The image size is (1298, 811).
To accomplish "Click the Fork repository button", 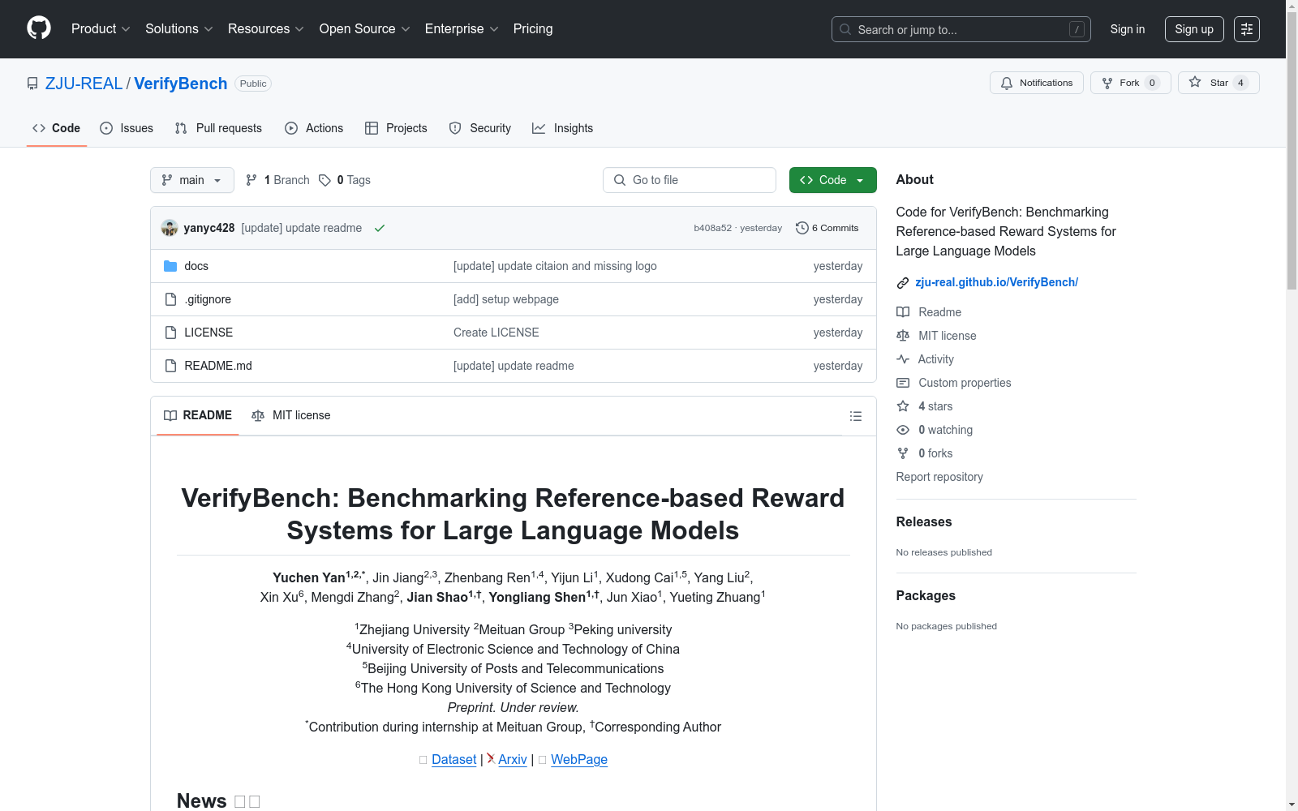I will [x=1130, y=83].
